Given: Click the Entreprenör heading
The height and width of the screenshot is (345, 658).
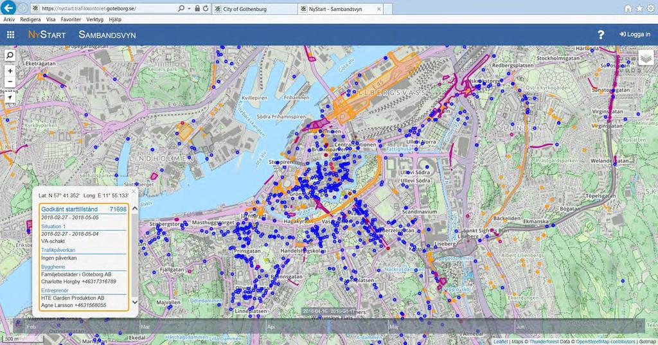Looking at the screenshot, I should 55,290.
